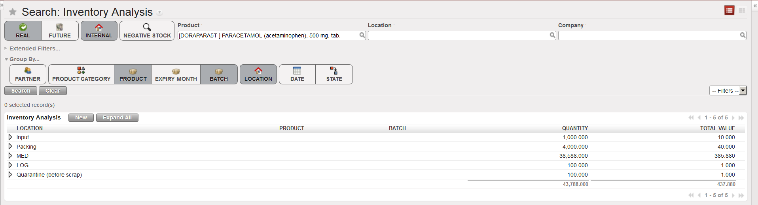Click the favorite star icon beside title
This screenshot has height=205, width=758.
(13, 12)
